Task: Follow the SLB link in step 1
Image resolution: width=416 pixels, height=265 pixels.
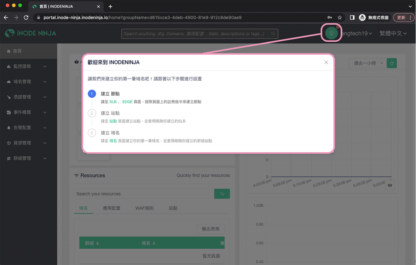Action: pos(113,102)
